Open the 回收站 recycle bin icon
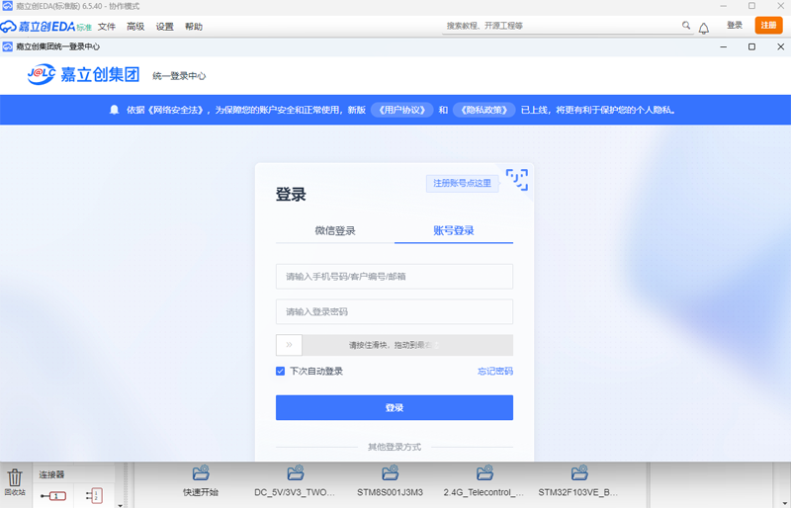The image size is (791, 508). point(15,481)
